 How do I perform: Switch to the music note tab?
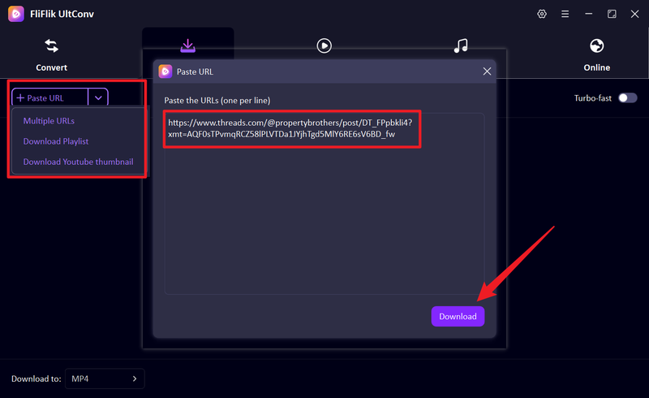(461, 45)
